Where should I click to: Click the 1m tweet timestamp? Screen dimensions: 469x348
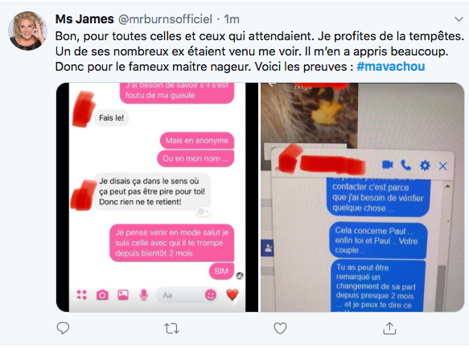click(x=232, y=19)
